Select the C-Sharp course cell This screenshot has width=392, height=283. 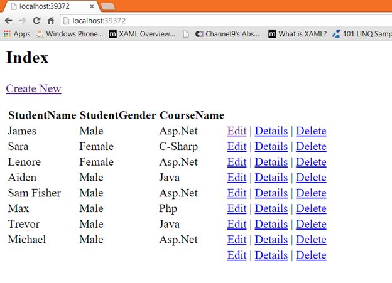point(178,146)
